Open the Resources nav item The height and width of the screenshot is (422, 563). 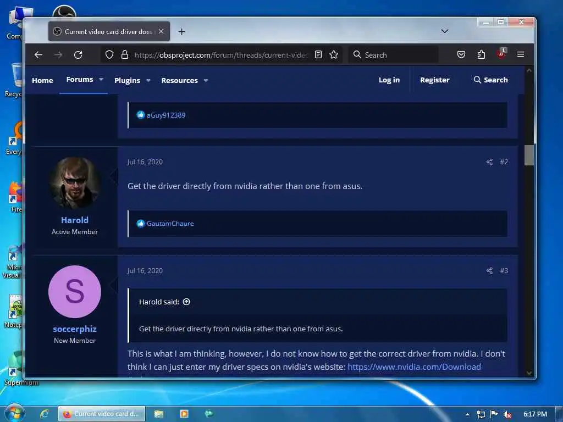tap(180, 80)
